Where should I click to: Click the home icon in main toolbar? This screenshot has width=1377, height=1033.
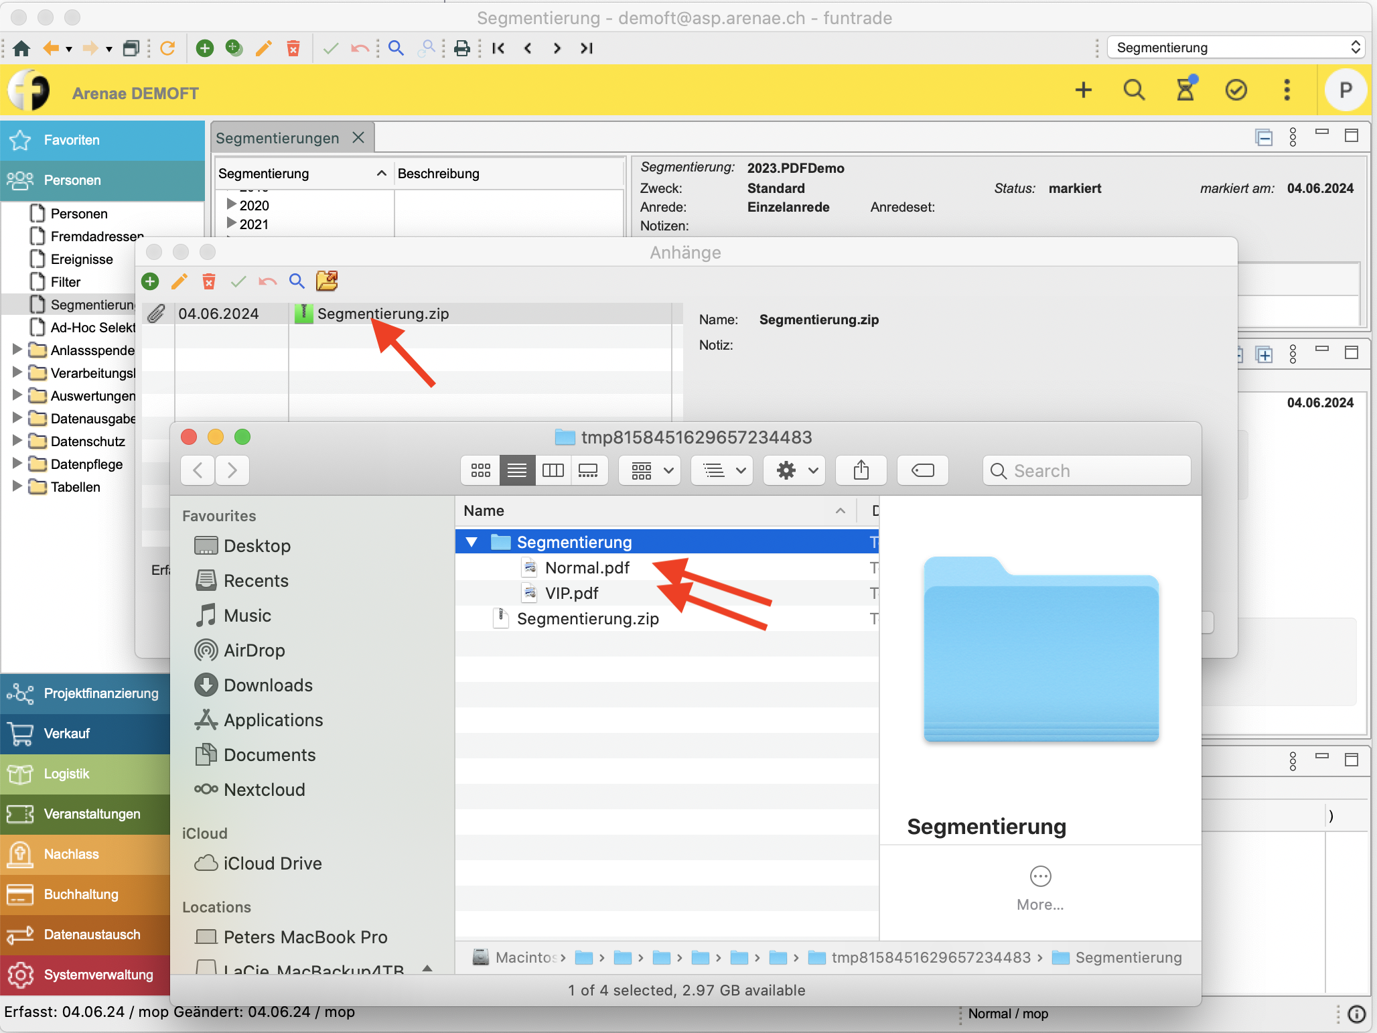(x=21, y=48)
